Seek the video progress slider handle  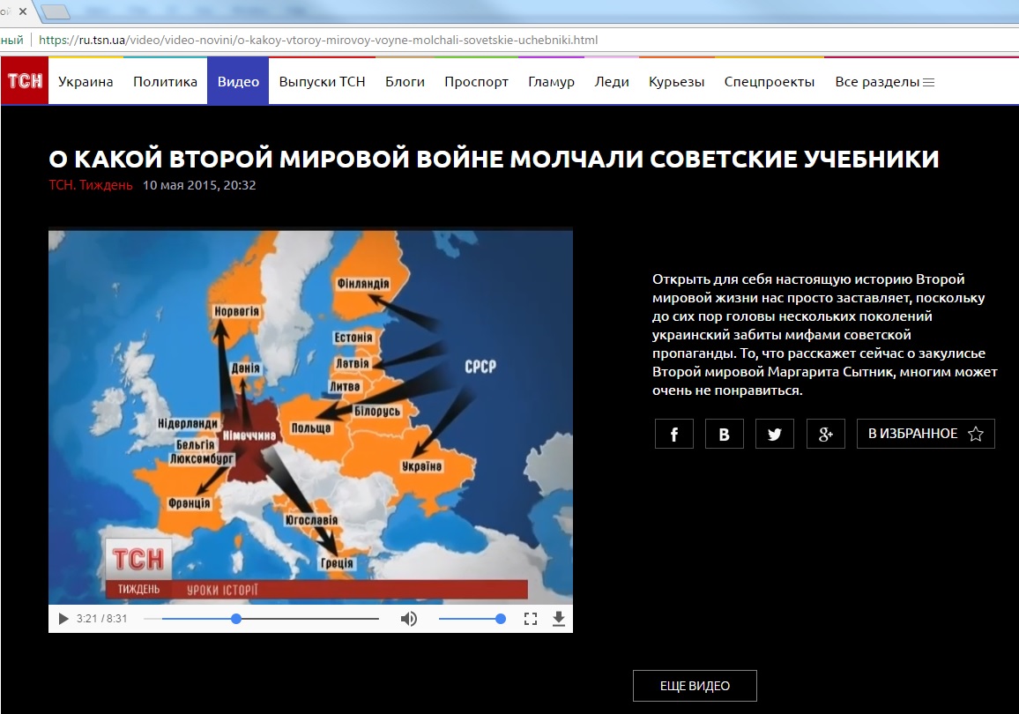pyautogui.click(x=236, y=619)
